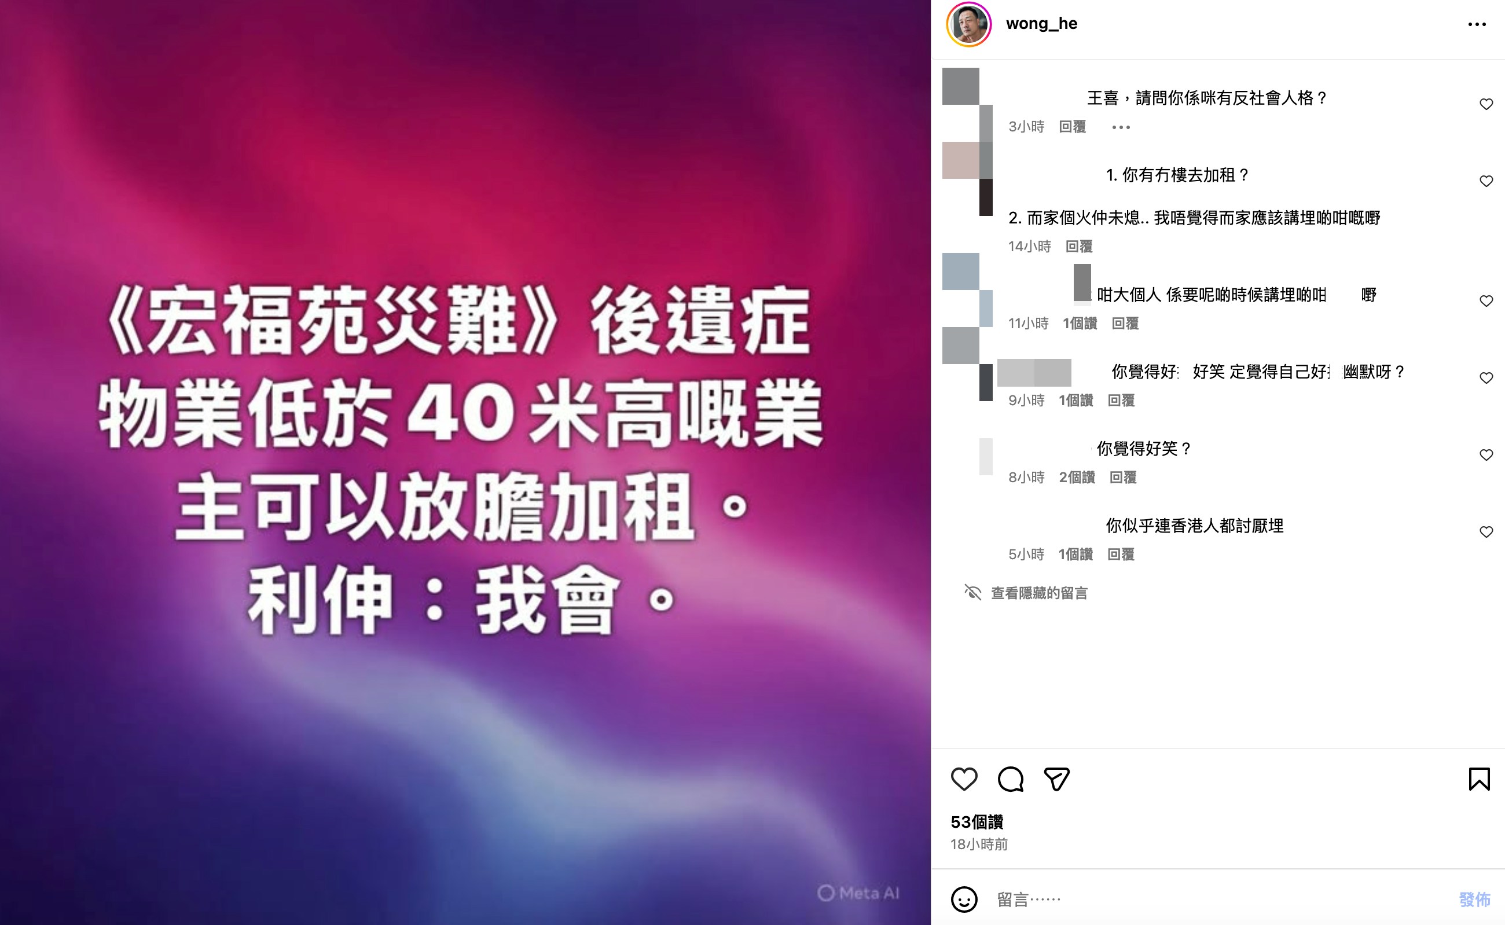Like the comment 你覺得好笑？
The height and width of the screenshot is (925, 1505).
coord(1486,454)
